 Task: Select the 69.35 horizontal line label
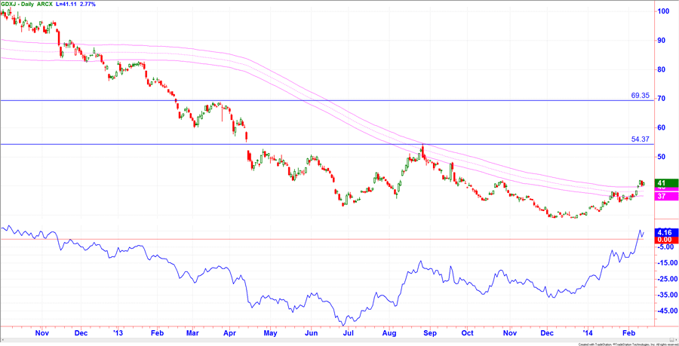pos(640,96)
